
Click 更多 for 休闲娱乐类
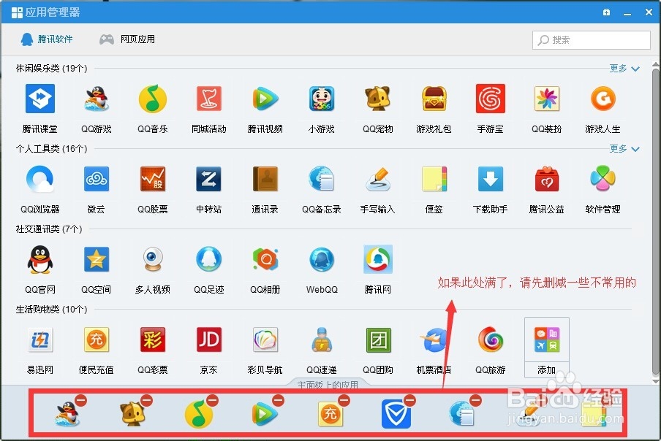pos(618,68)
